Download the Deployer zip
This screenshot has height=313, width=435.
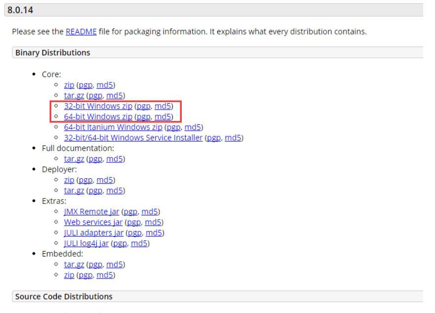pos(69,180)
